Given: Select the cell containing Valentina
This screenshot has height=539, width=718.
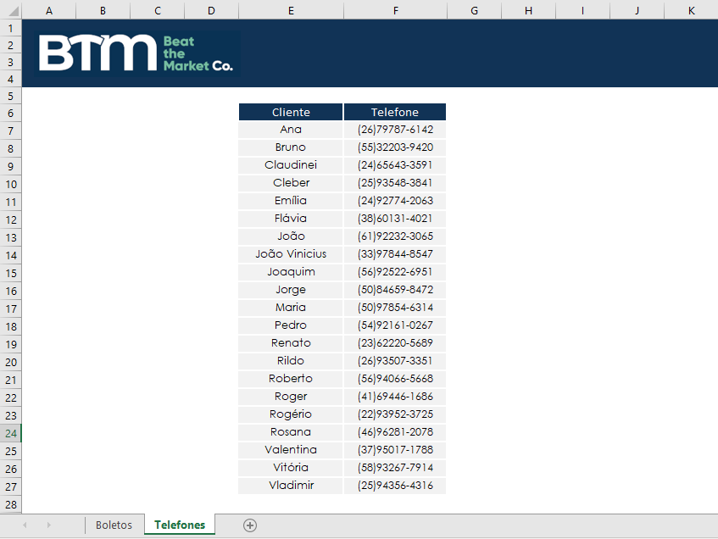Looking at the screenshot, I should pyautogui.click(x=291, y=450).
